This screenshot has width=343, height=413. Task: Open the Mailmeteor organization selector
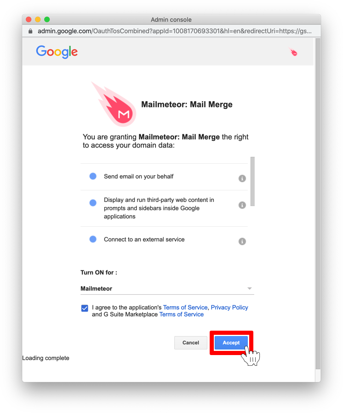click(167, 289)
